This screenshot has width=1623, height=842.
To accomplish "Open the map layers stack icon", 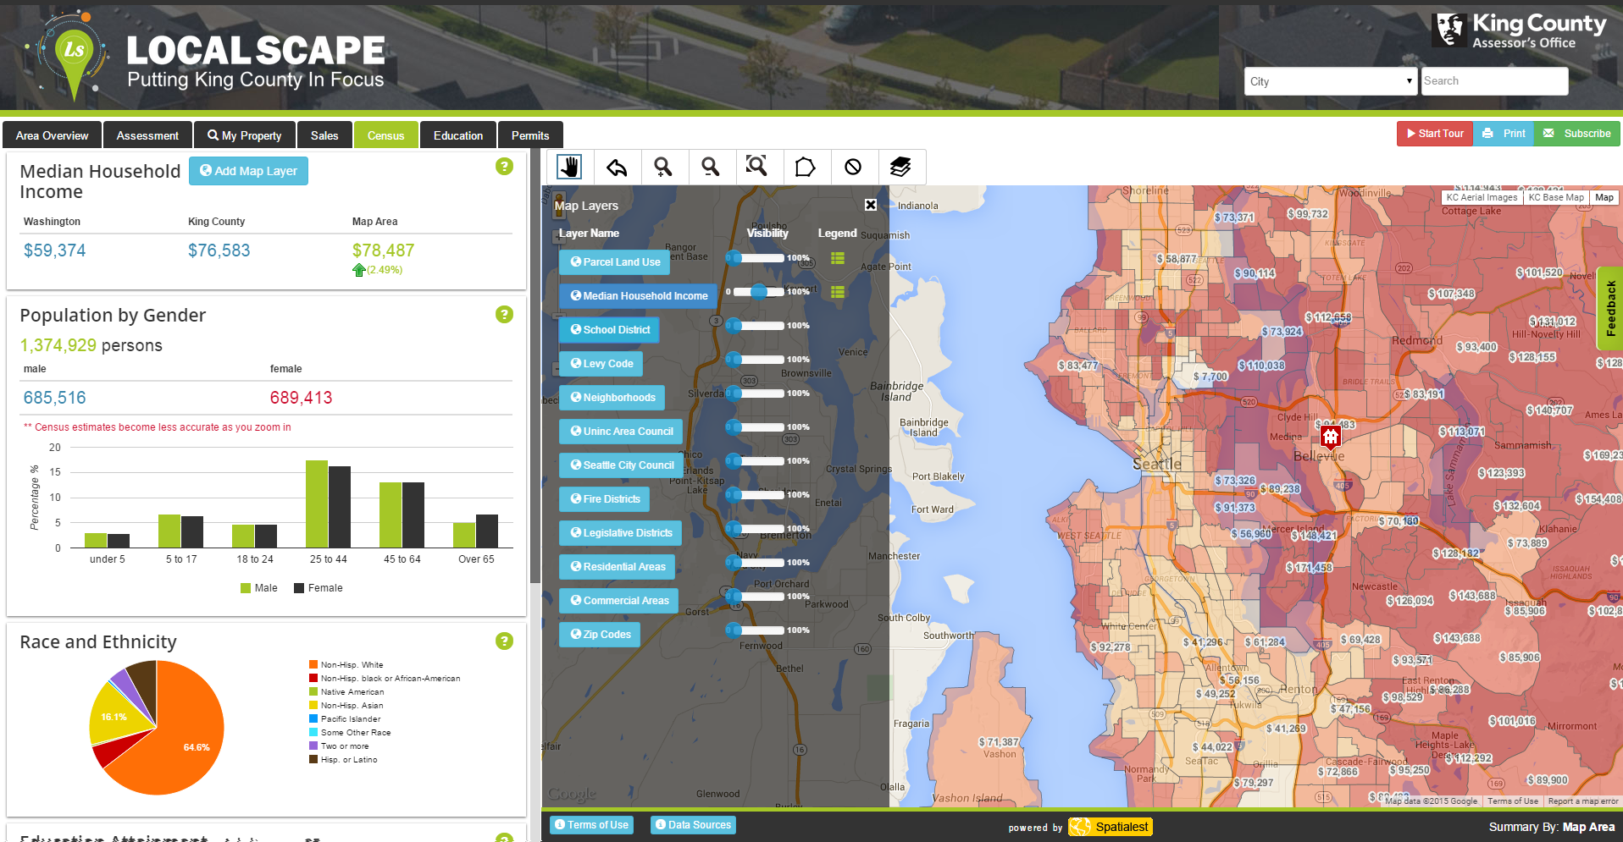I will pos(901,167).
